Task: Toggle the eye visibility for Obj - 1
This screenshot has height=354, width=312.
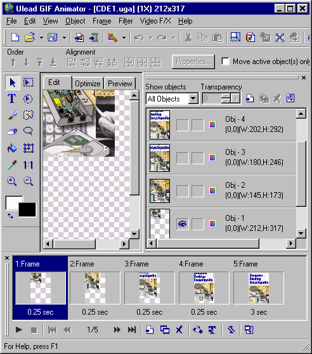Action: (x=182, y=224)
